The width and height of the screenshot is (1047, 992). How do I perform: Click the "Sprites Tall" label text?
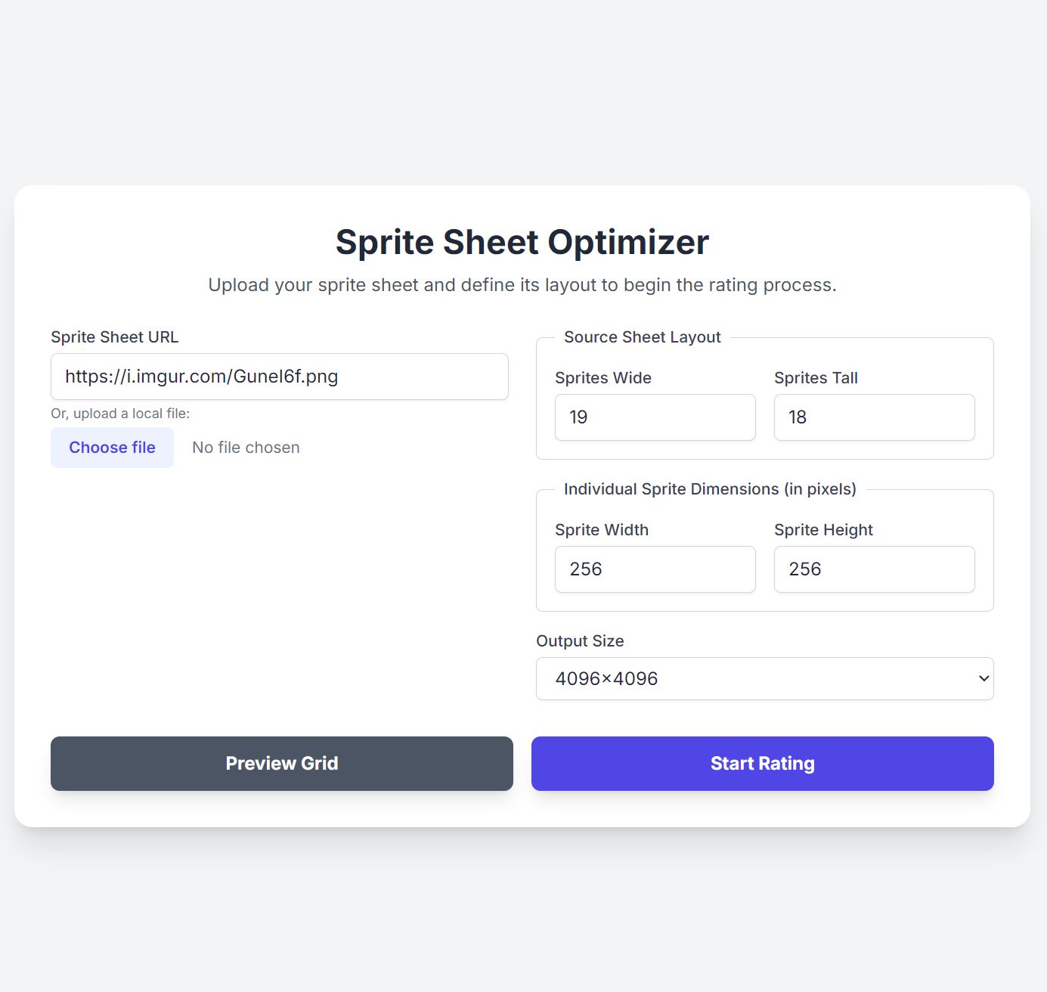pos(816,378)
